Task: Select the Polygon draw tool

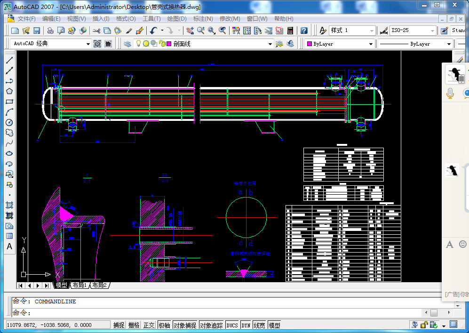Action: click(9, 91)
